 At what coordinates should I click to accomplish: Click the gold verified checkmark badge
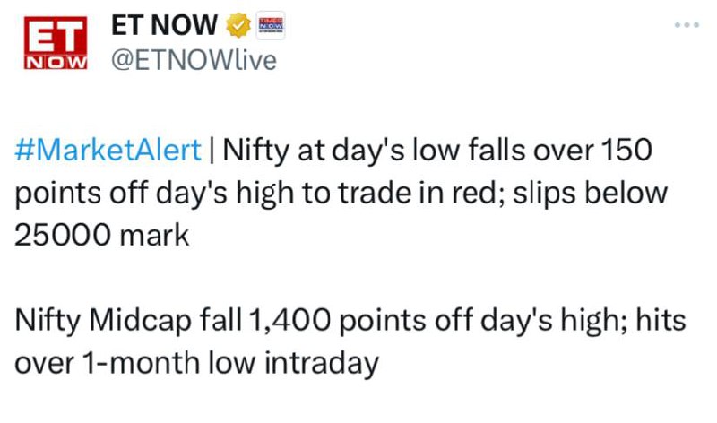[x=238, y=26]
